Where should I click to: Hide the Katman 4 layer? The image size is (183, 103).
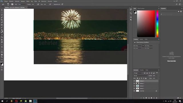pyautogui.click(x=134, y=81)
